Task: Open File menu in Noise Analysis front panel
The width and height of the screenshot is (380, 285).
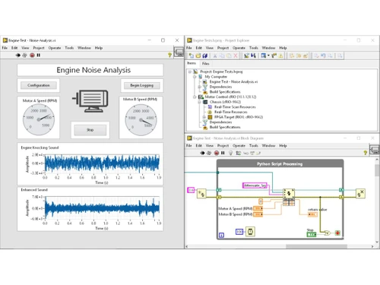Action: [x=5, y=48]
